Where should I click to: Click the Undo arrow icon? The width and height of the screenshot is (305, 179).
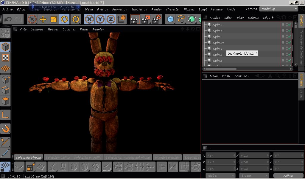coord(8,19)
